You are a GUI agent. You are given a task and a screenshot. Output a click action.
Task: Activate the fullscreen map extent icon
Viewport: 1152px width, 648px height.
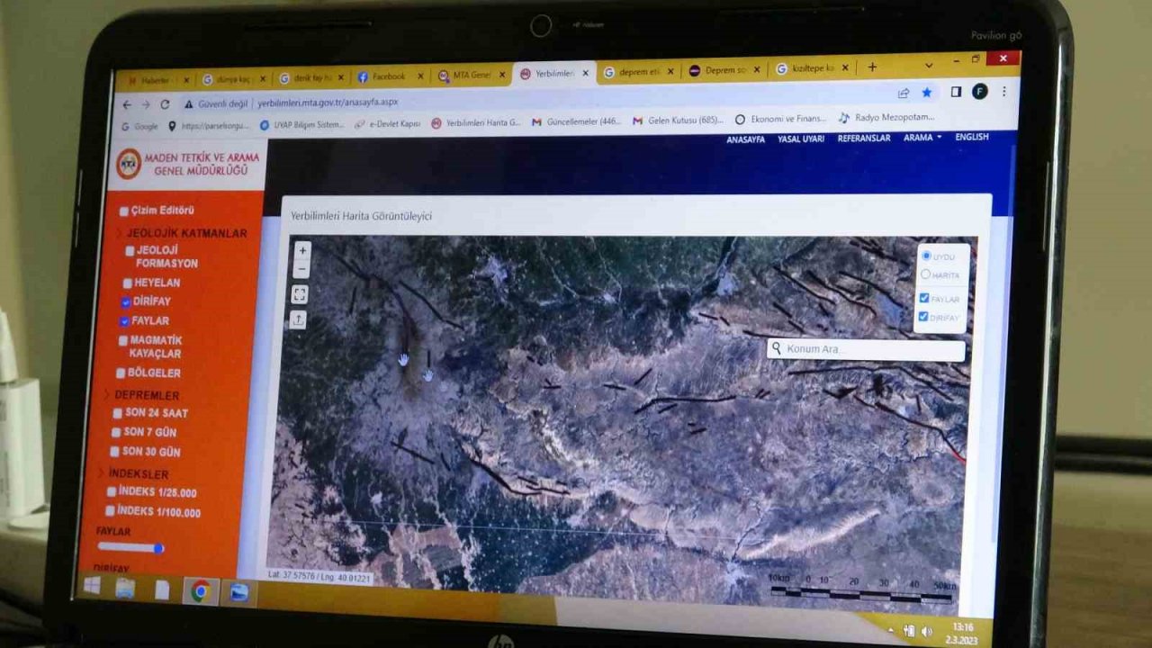300,293
